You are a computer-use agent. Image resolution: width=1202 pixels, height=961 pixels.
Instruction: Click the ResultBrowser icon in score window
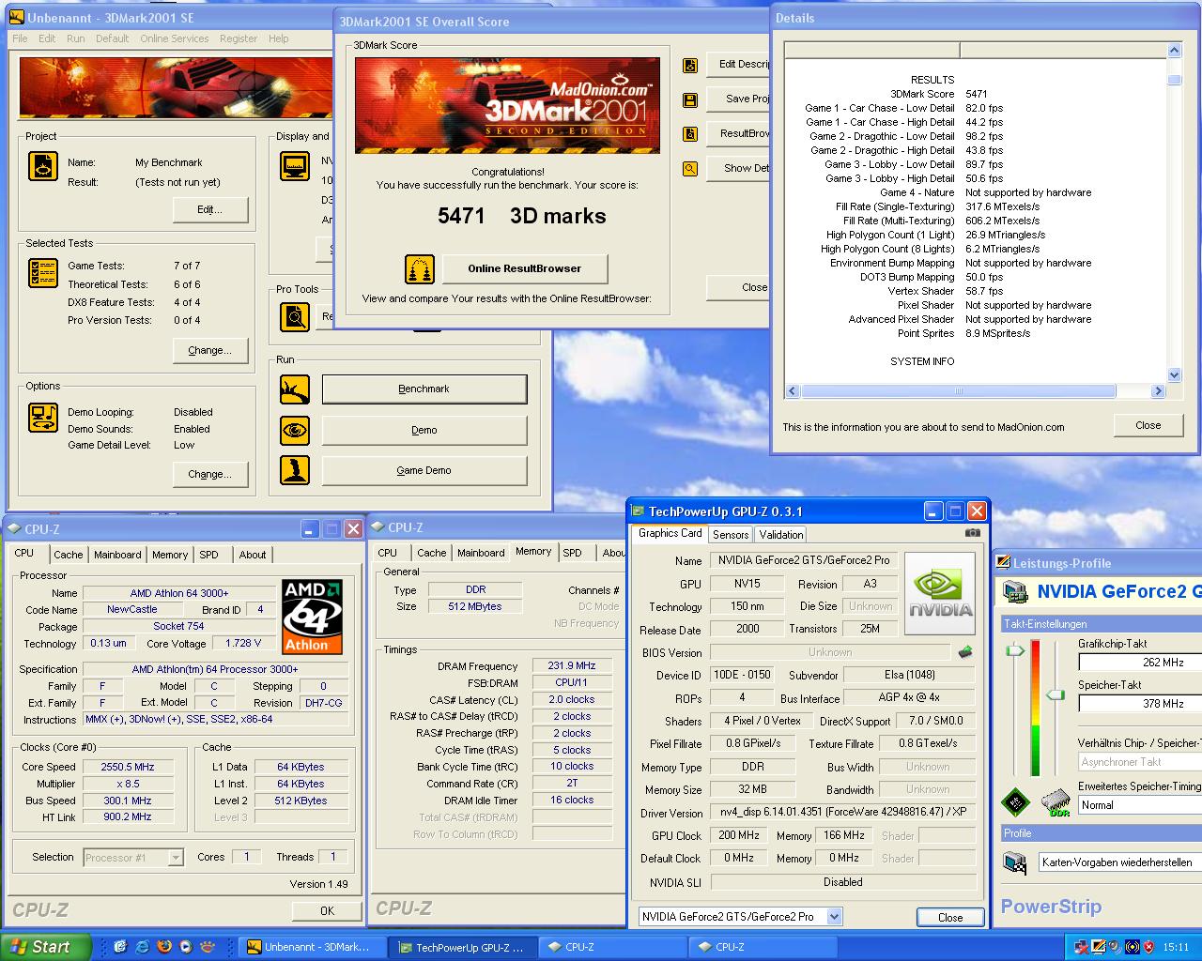point(690,134)
